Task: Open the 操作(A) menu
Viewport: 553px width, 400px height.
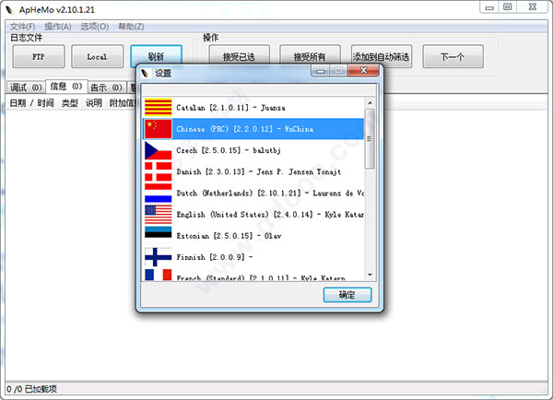Action: (x=58, y=27)
